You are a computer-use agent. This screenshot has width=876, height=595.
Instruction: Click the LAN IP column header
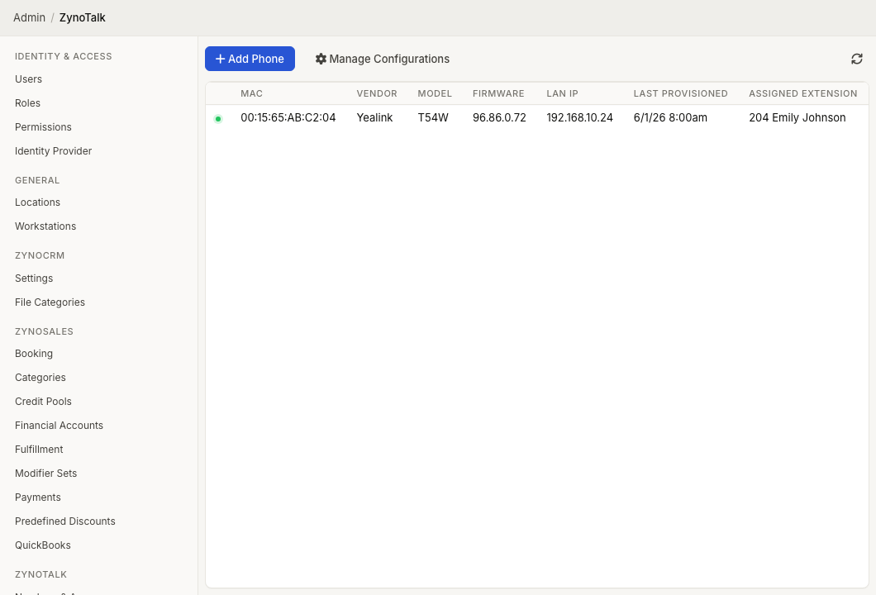pyautogui.click(x=562, y=94)
